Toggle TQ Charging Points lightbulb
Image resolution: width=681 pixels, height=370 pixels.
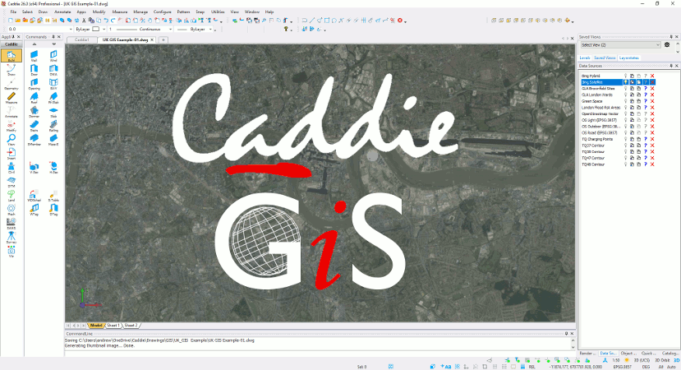625,139
